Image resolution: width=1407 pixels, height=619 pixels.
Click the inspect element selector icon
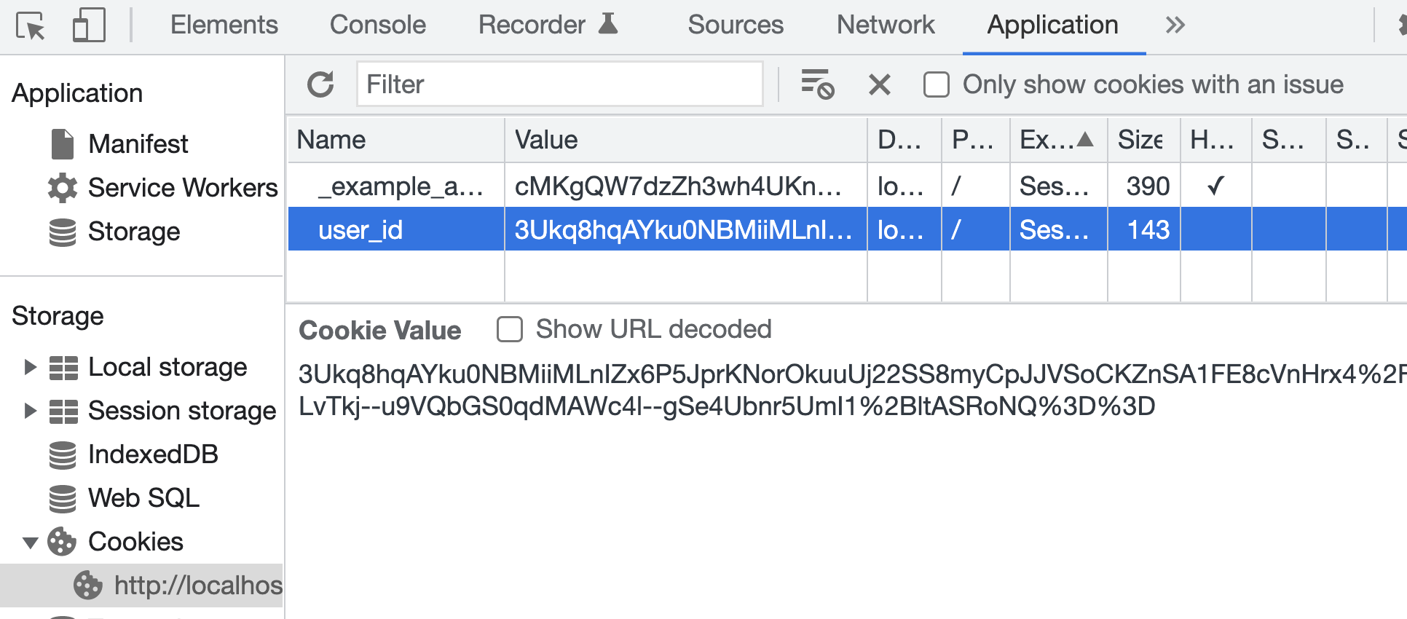pyautogui.click(x=31, y=26)
